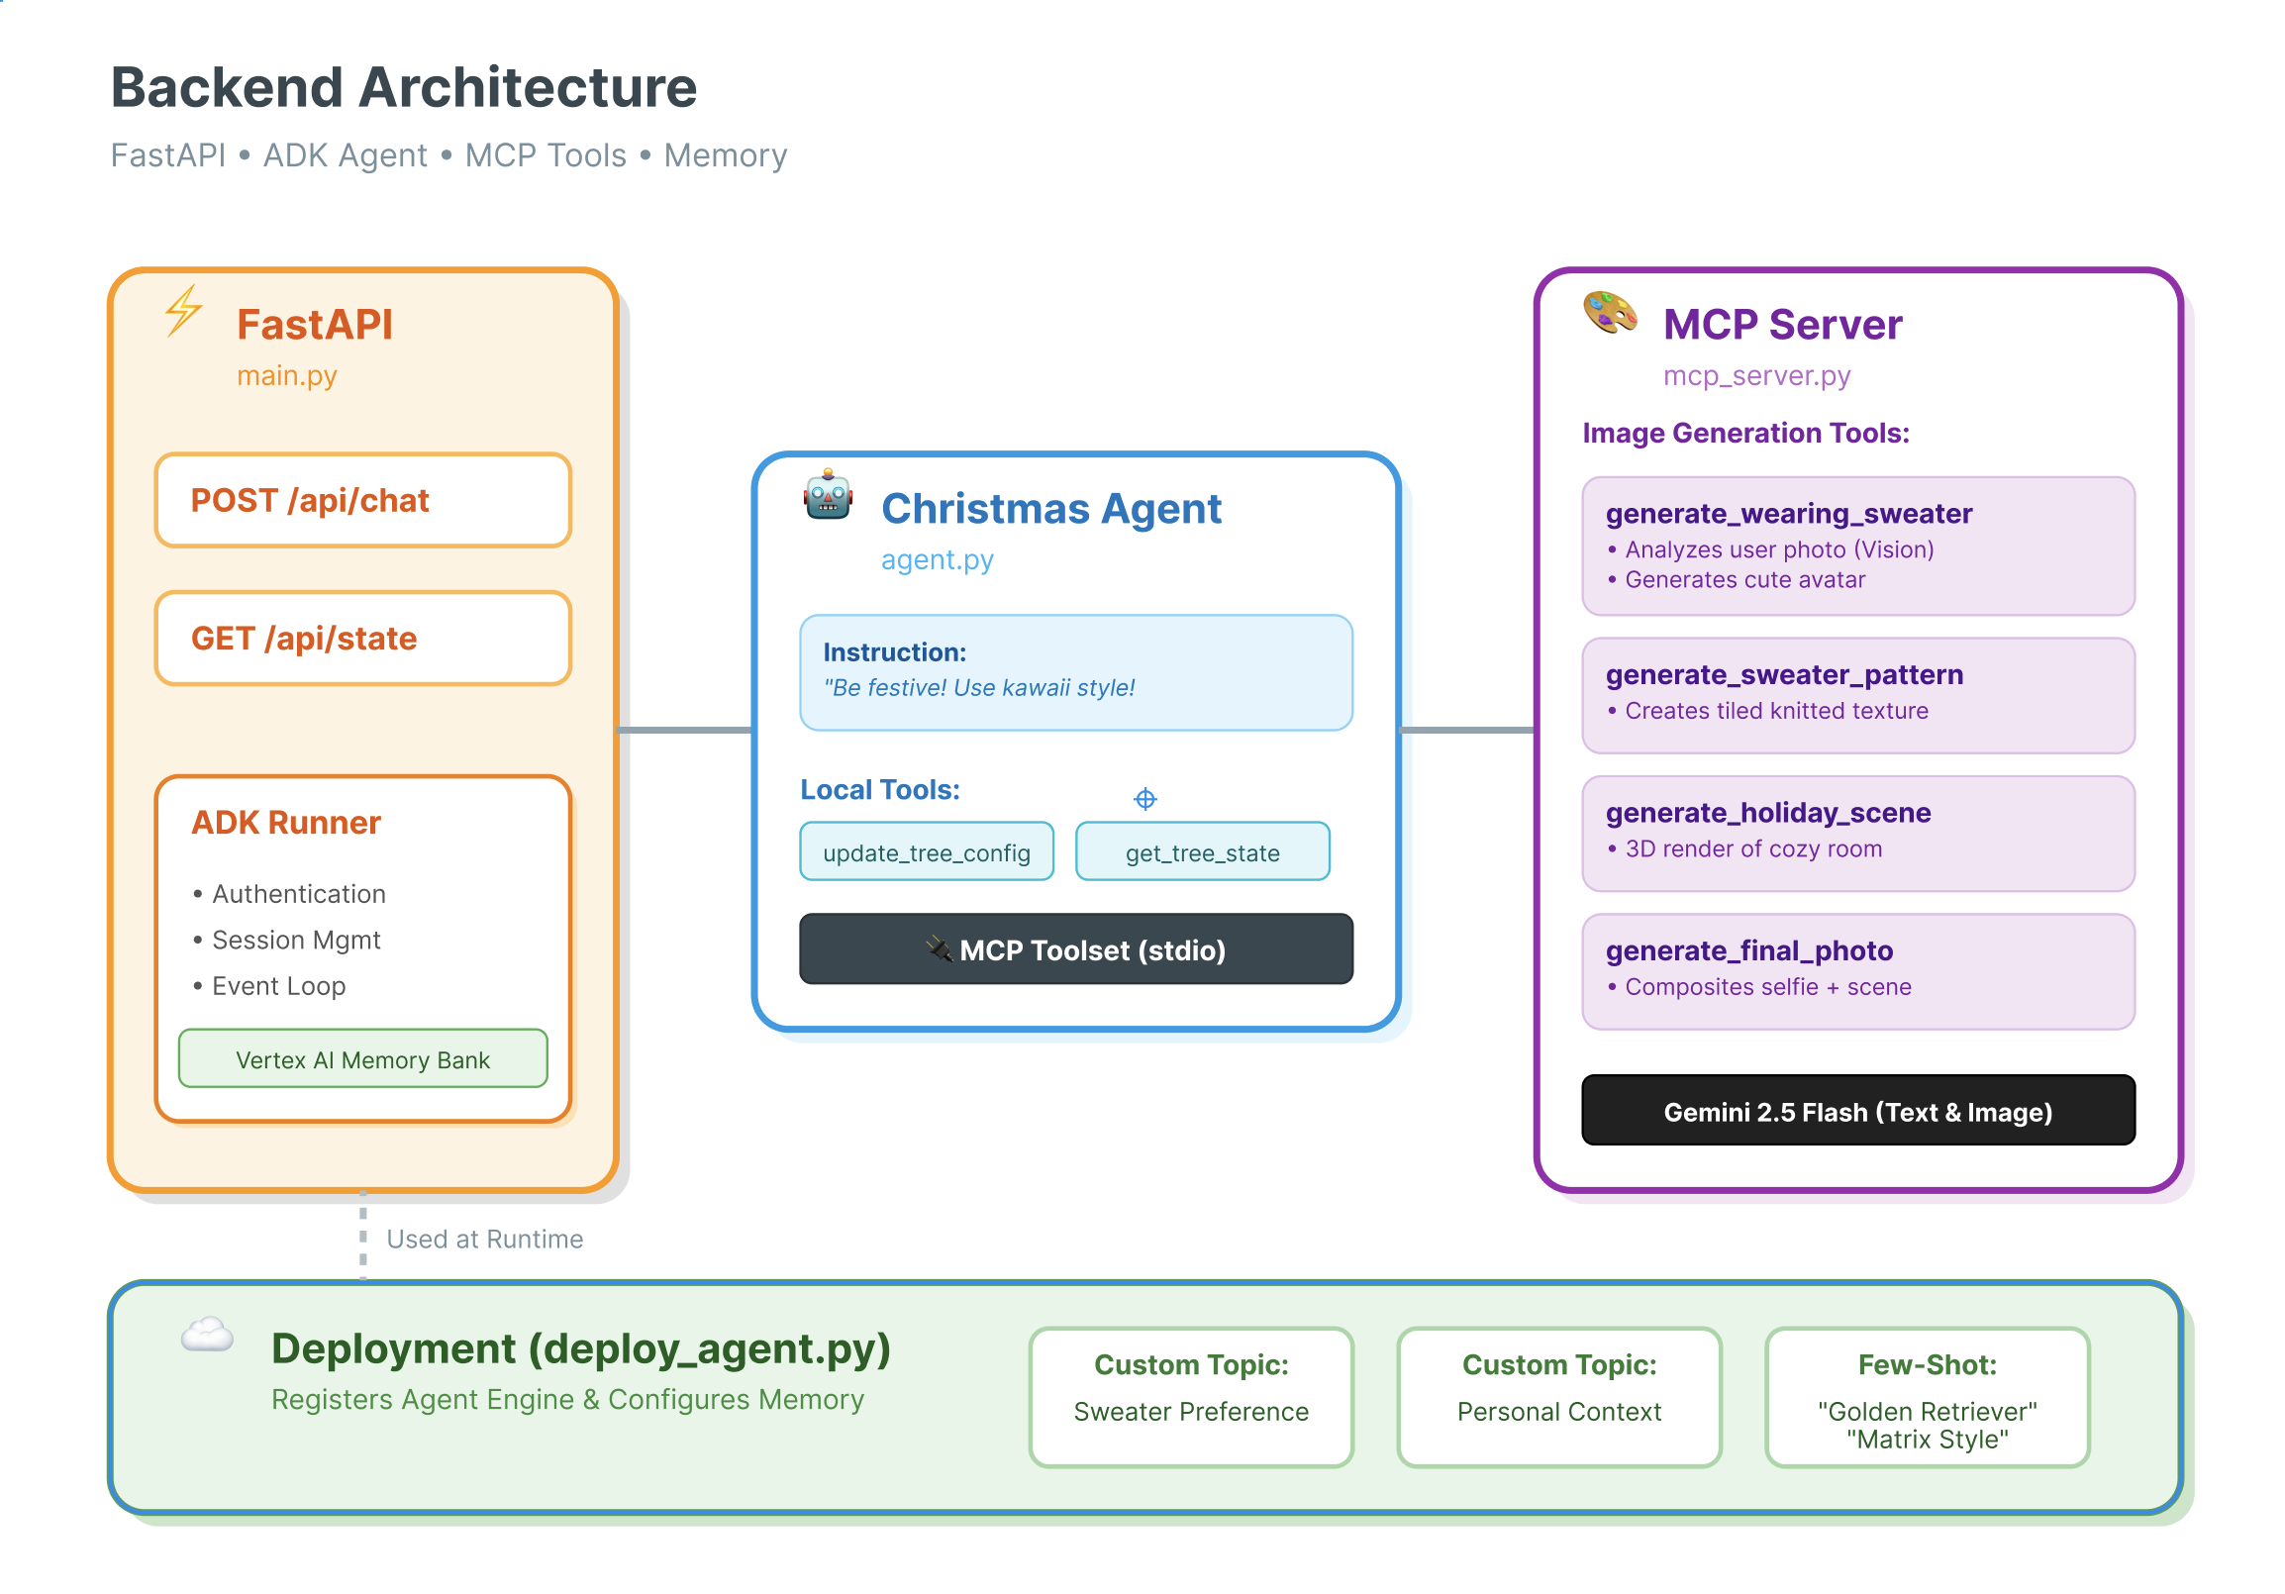Image resolution: width=2285 pixels, height=1594 pixels.
Task: Click the MCP Toolset (stdio) bar
Action: click(1076, 949)
